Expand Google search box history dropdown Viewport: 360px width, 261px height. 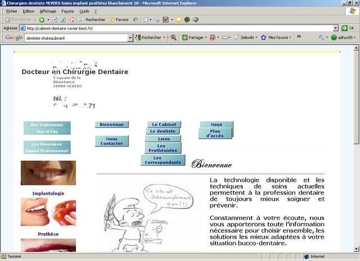130,38
